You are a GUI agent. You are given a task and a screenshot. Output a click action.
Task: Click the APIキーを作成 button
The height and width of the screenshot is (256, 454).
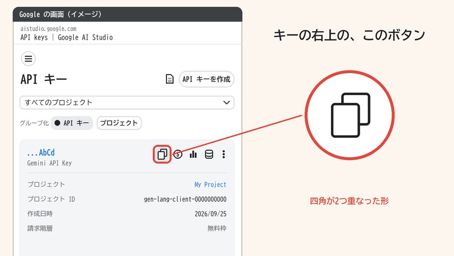(206, 79)
